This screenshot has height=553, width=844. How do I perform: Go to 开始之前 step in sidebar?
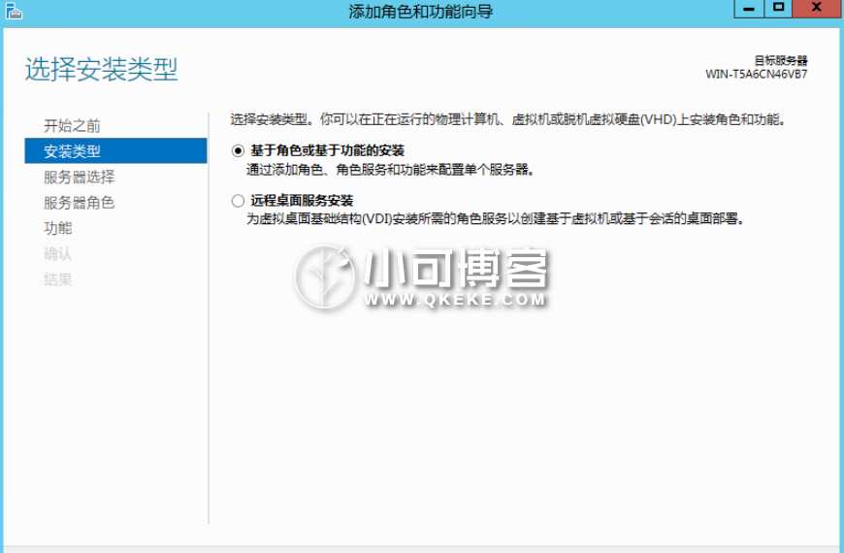coord(72,125)
